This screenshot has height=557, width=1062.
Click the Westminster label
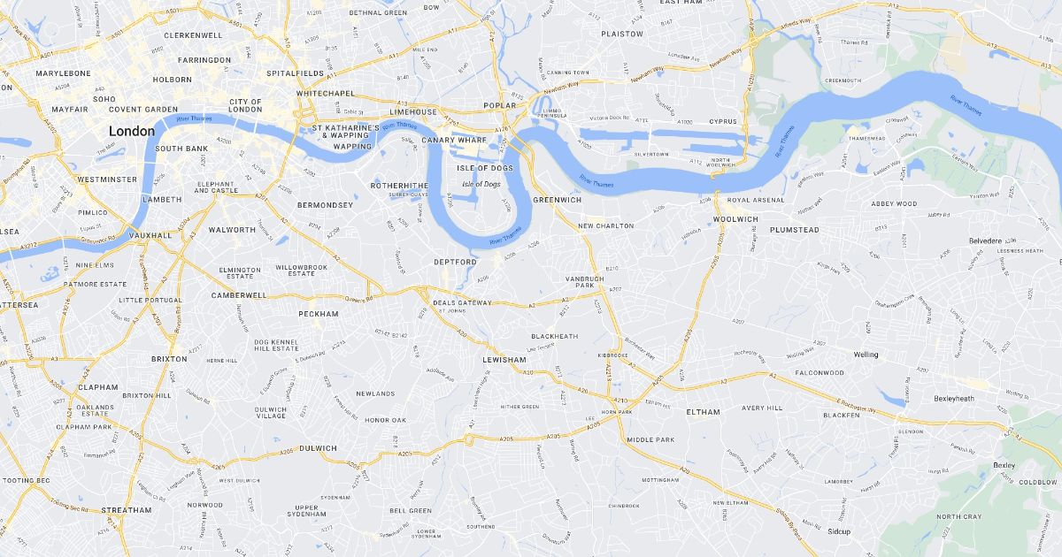point(107,179)
